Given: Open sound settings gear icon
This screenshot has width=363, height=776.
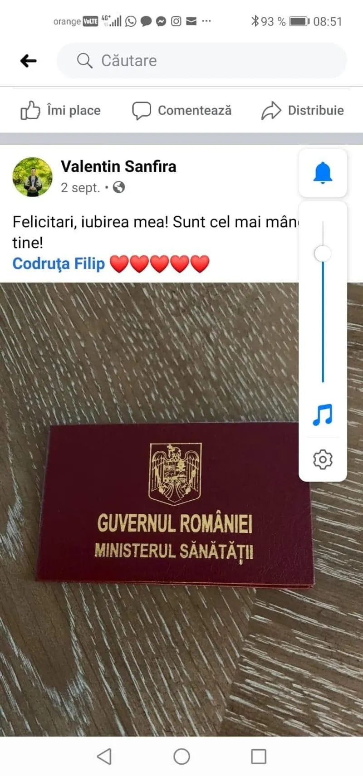Looking at the screenshot, I should point(323,459).
